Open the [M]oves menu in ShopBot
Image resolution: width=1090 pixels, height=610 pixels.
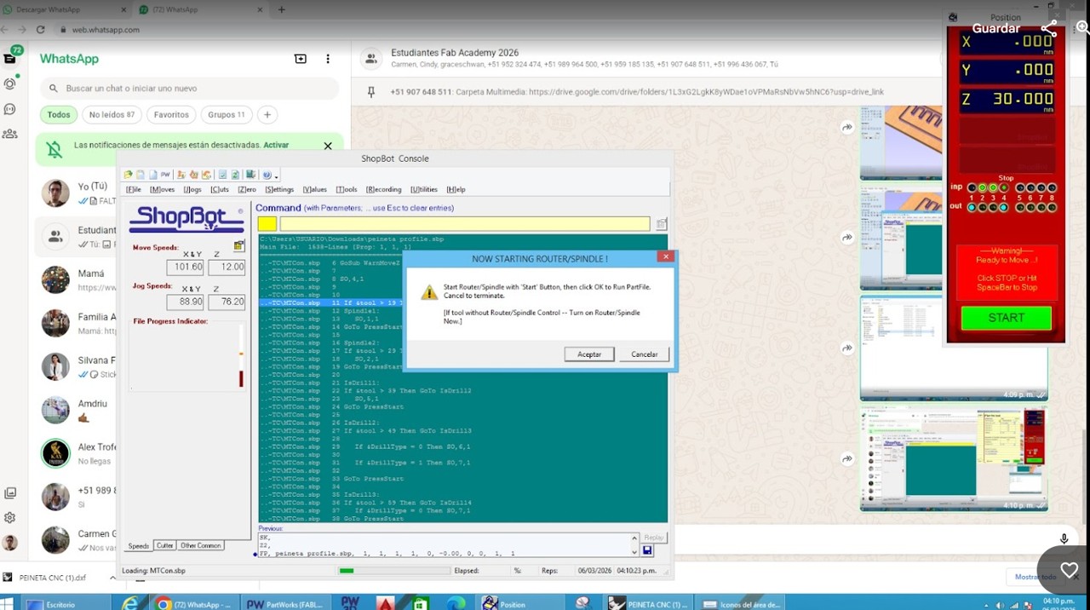coord(162,189)
